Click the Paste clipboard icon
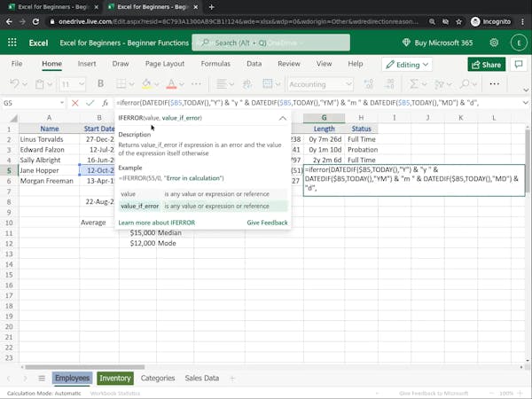Screen dimensions: 532x399 40,84
